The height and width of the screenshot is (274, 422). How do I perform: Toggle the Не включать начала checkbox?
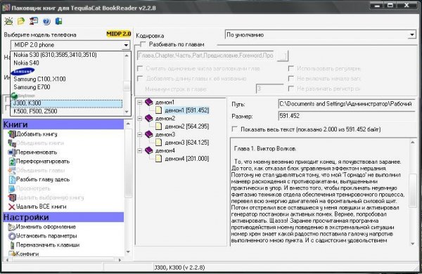tap(290, 78)
